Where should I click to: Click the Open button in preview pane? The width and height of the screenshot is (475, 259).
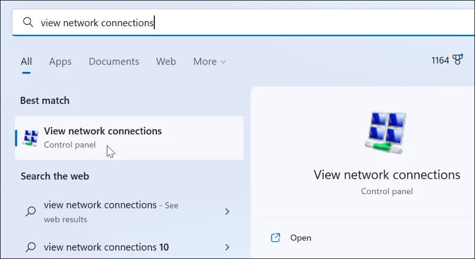point(300,238)
